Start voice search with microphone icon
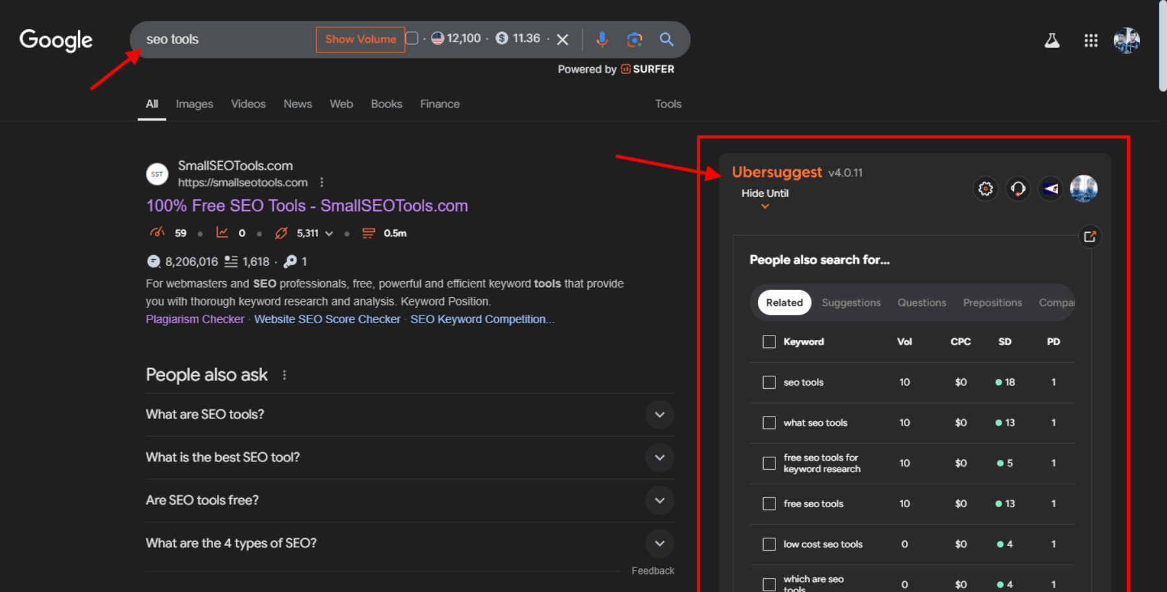The height and width of the screenshot is (592, 1167). pyautogui.click(x=602, y=40)
